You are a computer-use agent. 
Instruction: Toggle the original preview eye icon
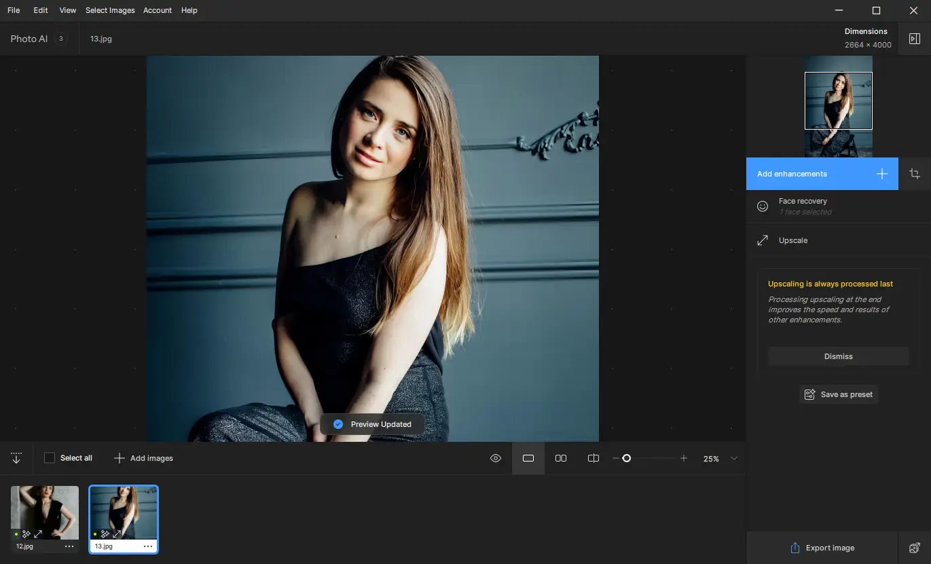[496, 458]
